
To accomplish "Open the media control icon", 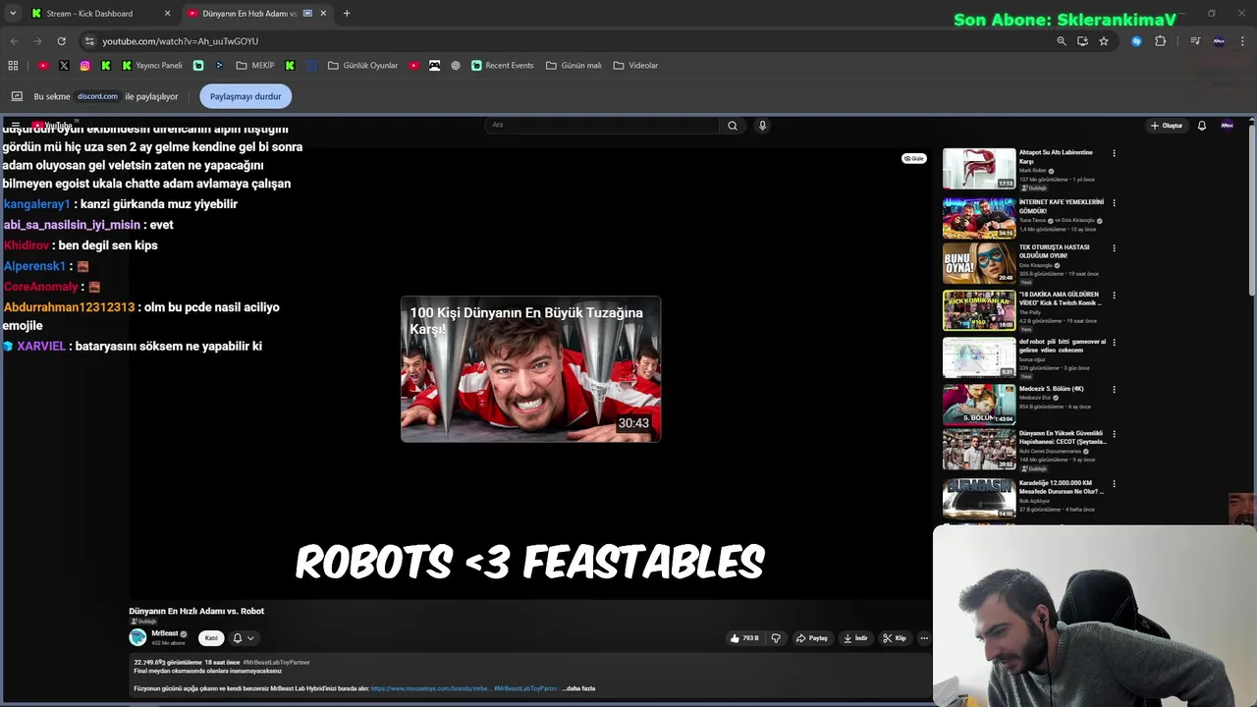I will pyautogui.click(x=1195, y=41).
